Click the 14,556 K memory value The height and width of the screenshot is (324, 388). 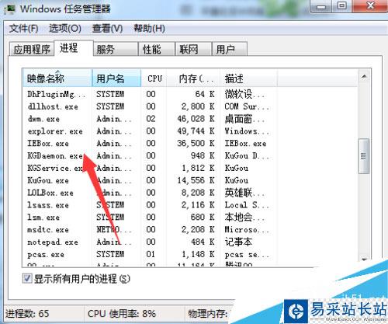click(196, 180)
